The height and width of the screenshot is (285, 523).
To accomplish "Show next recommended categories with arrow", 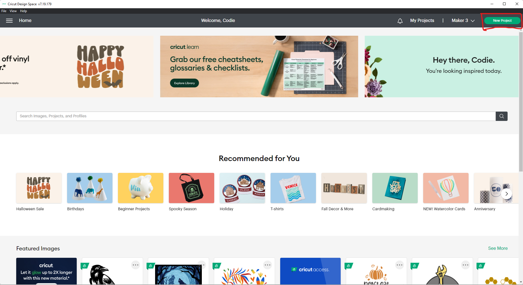I will tap(507, 194).
